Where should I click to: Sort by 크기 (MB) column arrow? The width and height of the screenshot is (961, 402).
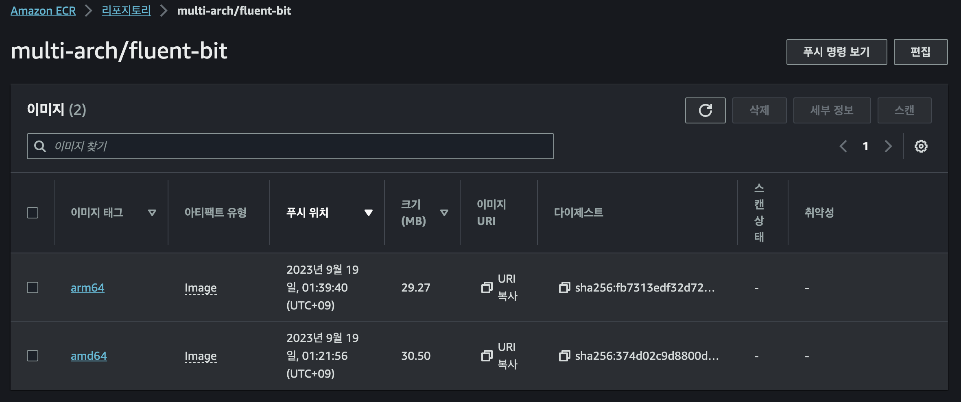click(444, 213)
